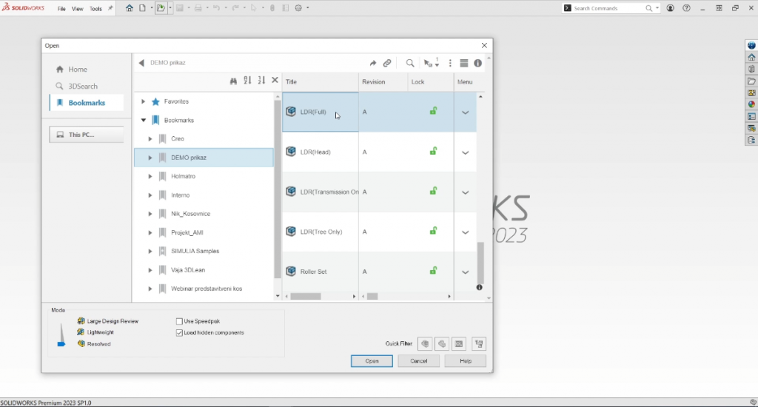Click the user profile icon in title bar

coord(670,8)
